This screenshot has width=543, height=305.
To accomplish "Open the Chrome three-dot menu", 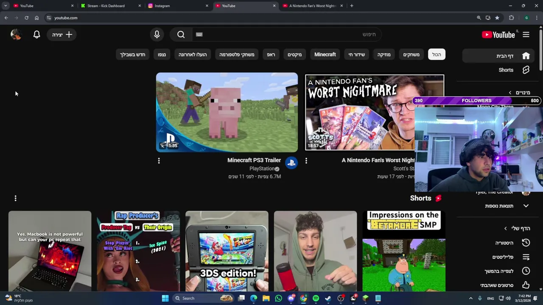I will 537,18.
